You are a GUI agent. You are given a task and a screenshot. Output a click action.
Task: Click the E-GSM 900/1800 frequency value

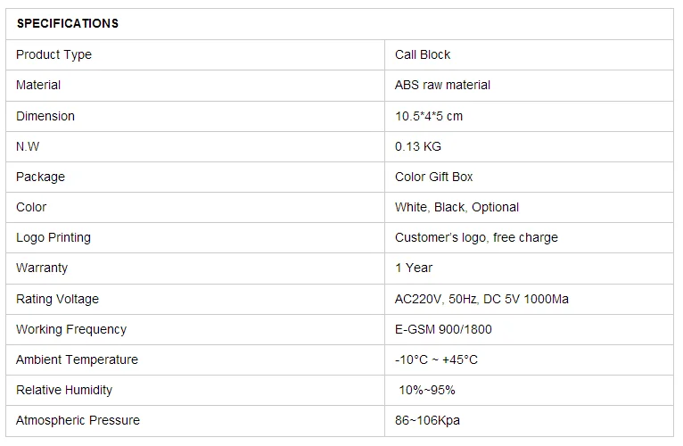[443, 329]
